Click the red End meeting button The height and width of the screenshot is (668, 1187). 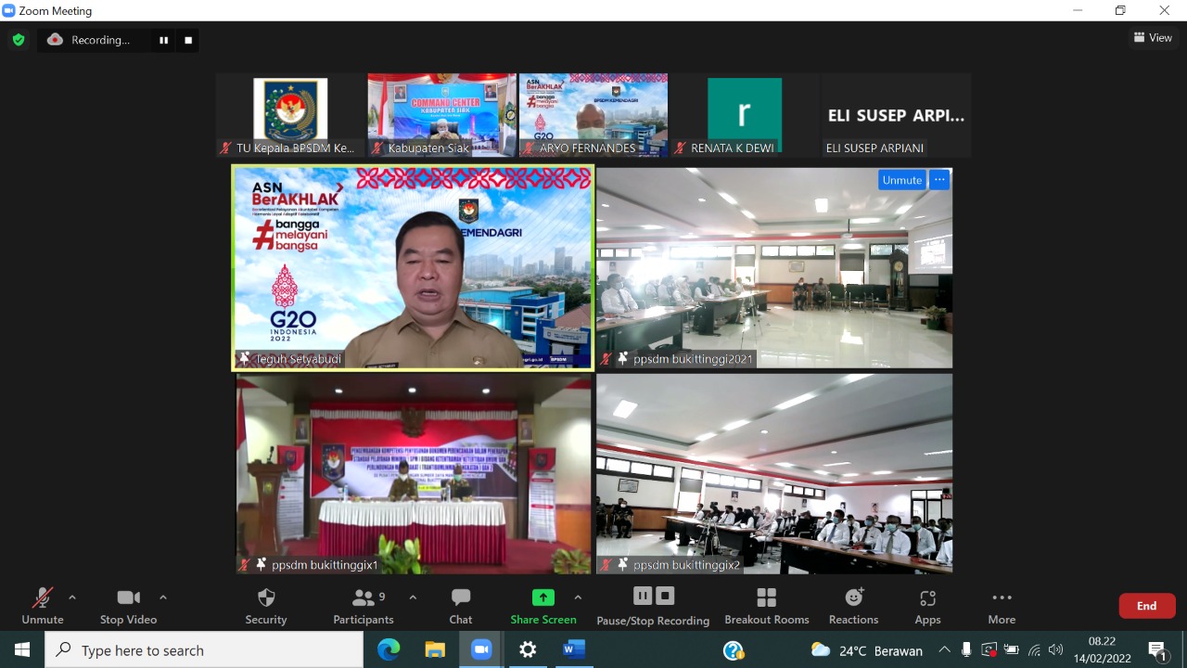[1147, 606]
